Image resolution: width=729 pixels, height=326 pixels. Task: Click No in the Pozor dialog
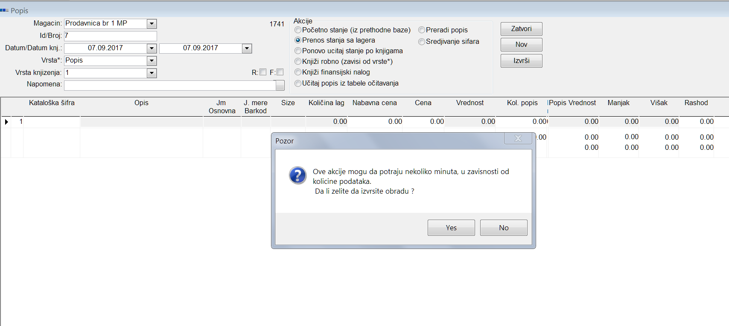(503, 228)
